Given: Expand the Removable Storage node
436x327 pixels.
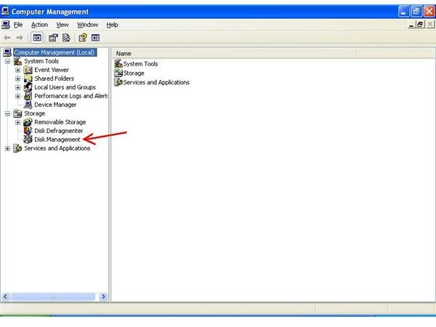Looking at the screenshot, I should pos(17,122).
